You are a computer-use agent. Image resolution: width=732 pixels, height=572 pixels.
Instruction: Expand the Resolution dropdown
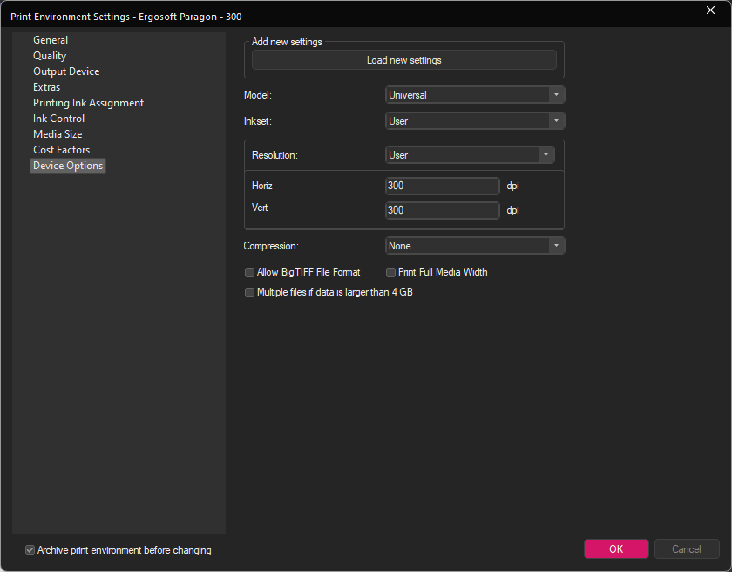[470, 155]
